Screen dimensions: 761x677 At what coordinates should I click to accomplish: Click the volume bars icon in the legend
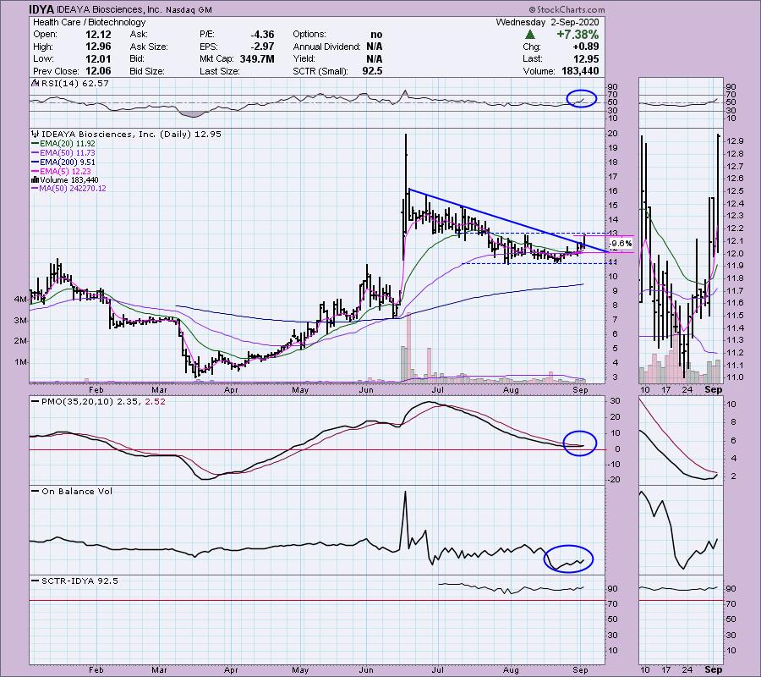tap(35, 180)
